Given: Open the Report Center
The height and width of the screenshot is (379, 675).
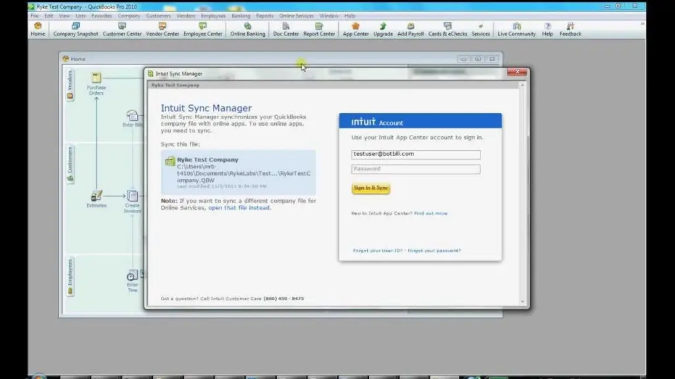Looking at the screenshot, I should coord(319,29).
